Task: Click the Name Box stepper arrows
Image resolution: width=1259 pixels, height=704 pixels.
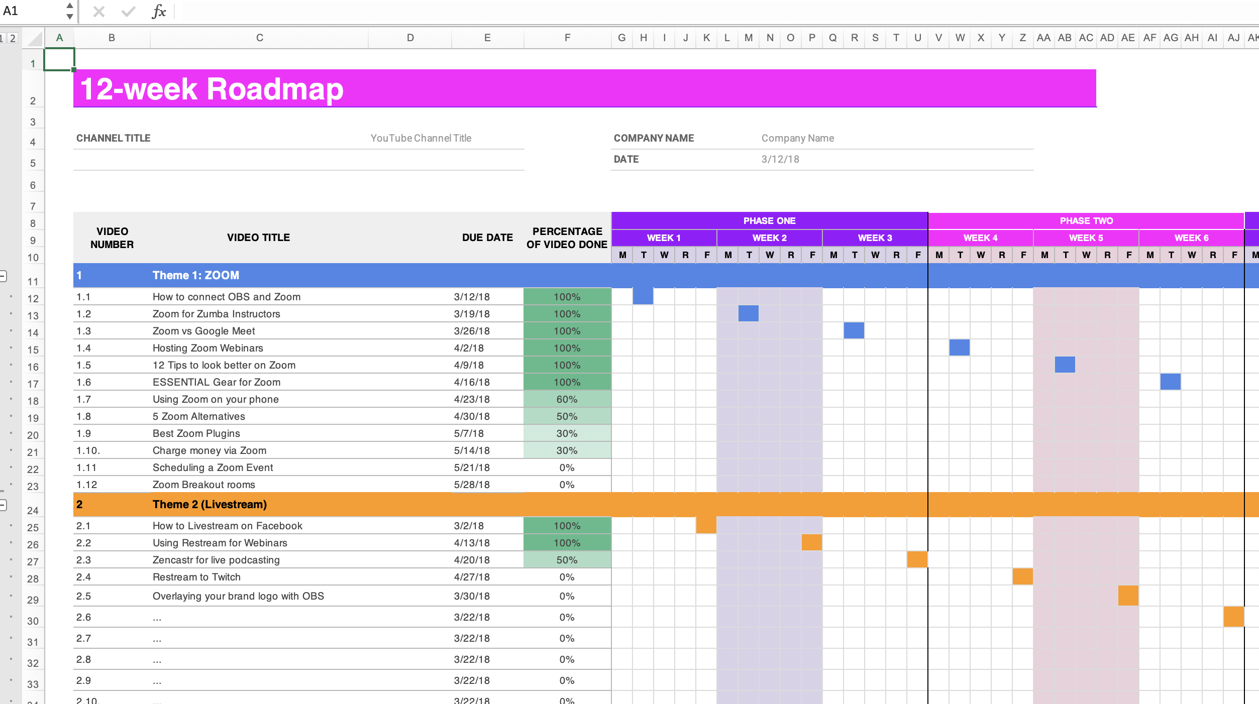Action: 70,11
